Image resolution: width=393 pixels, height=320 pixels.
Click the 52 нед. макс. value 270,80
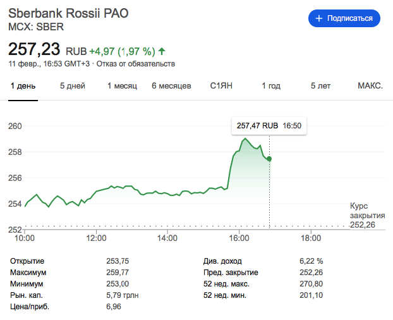(x=310, y=284)
